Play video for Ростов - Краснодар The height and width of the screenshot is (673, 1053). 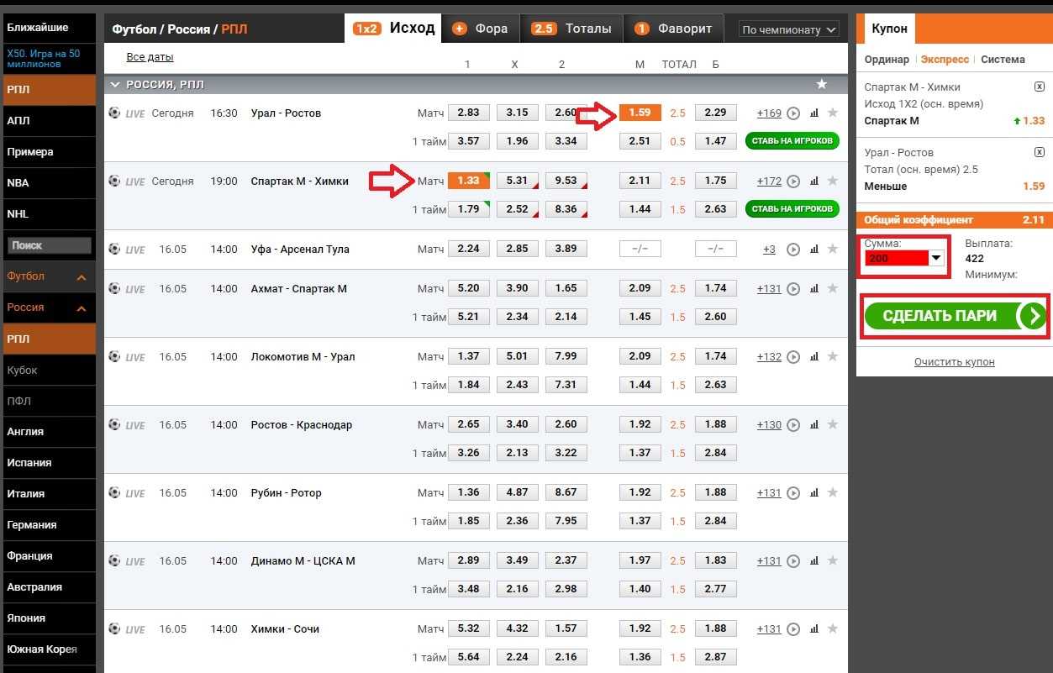pyautogui.click(x=793, y=424)
